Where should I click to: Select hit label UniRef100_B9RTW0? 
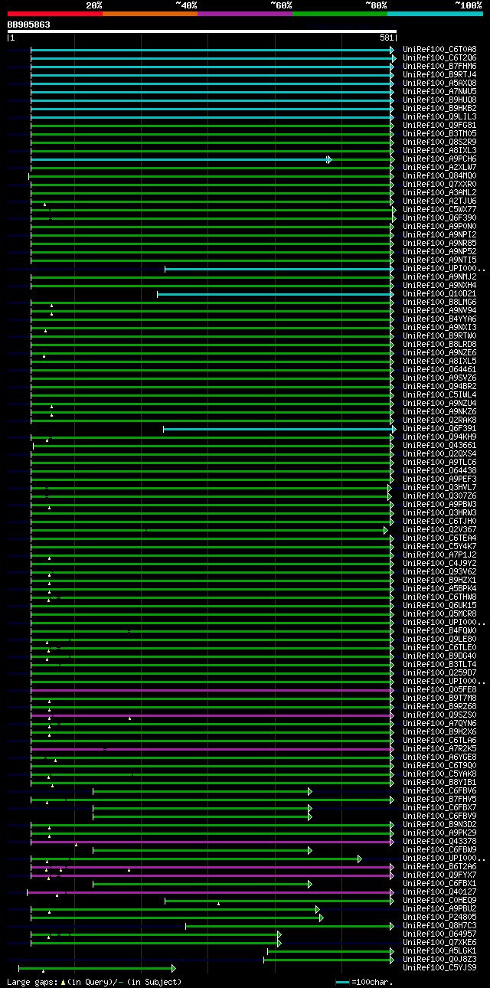pos(439,335)
